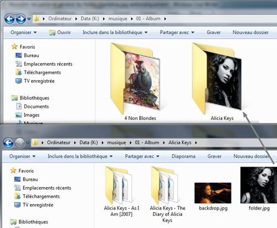Open Partager avec menu in top window
The image size is (277, 228).
tap(177, 33)
